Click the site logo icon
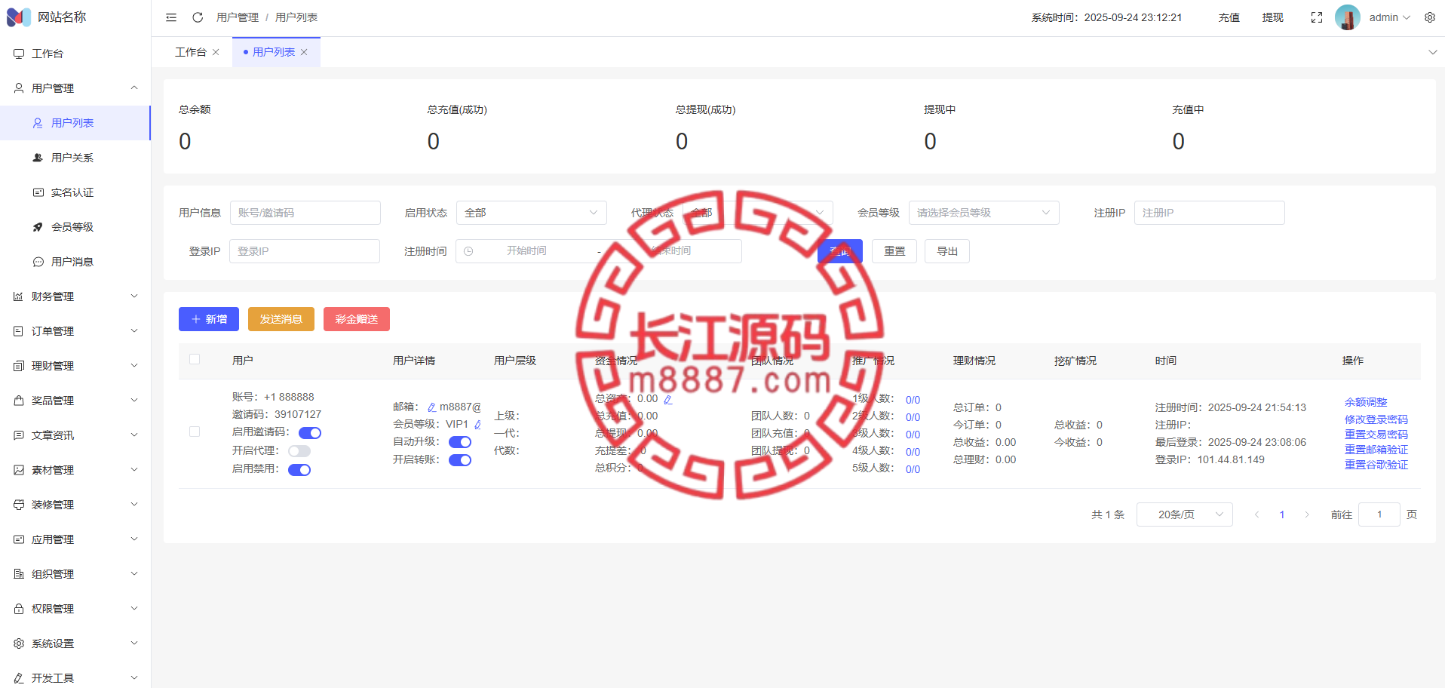Screen dimensions: 1445x688 pos(19,17)
